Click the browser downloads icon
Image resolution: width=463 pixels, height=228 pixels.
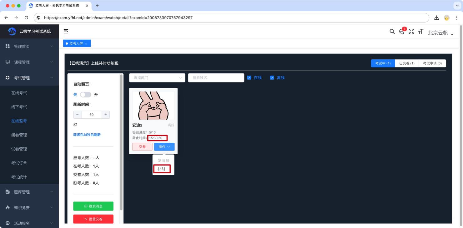(437, 17)
